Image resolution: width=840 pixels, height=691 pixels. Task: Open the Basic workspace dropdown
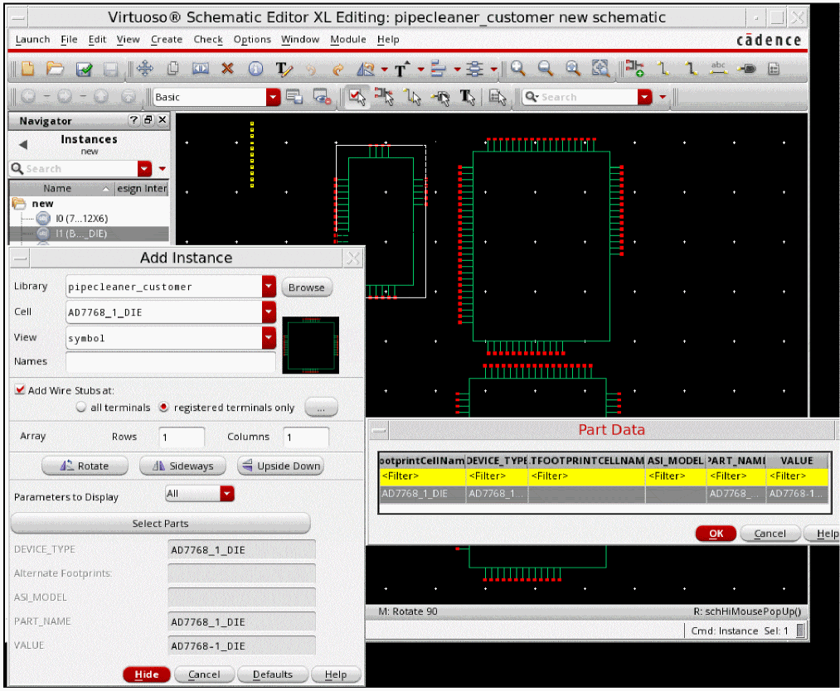point(273,98)
